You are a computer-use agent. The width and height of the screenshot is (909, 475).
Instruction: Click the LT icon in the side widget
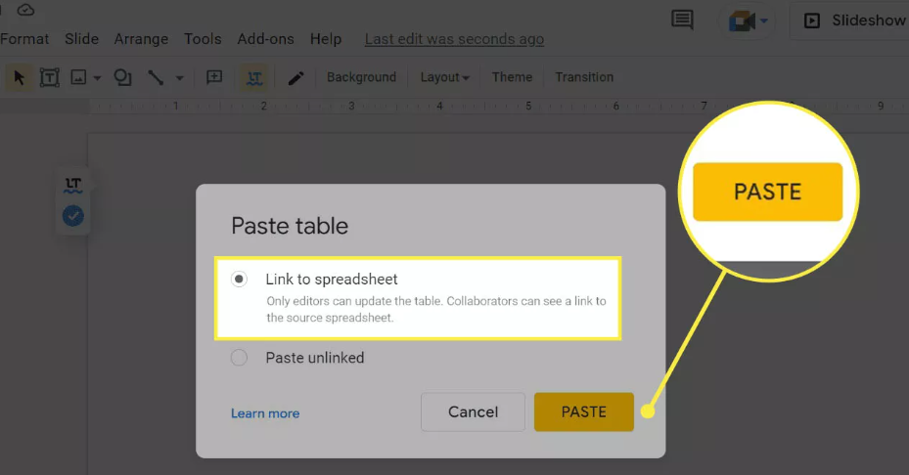pyautogui.click(x=73, y=185)
